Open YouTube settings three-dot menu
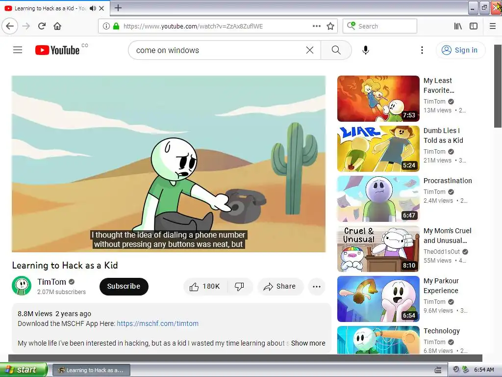Viewport: 502px width, 377px height. [422, 50]
